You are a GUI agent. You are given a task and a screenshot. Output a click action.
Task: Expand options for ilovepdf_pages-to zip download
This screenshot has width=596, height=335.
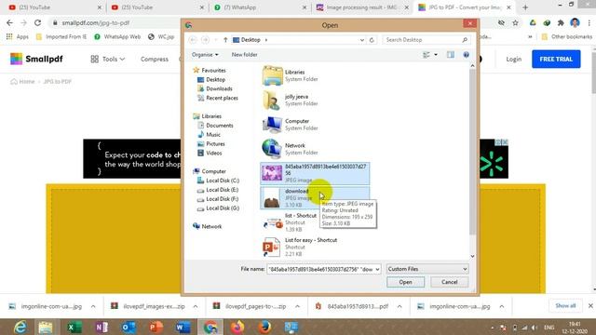298,306
